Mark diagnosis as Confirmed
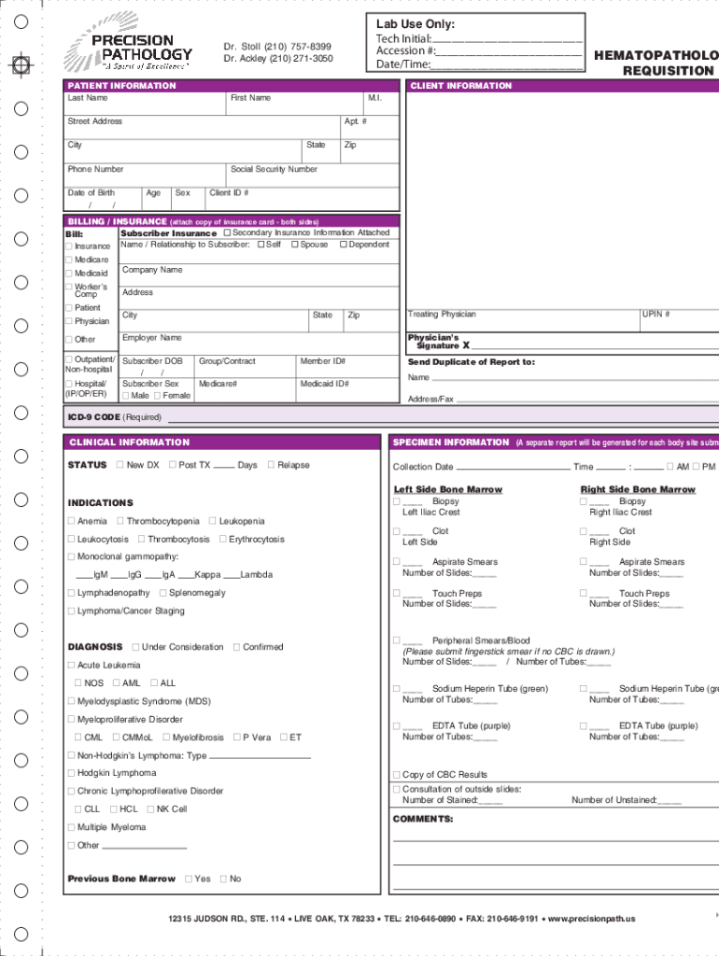Viewport: 719px width, 956px height. pos(236,647)
